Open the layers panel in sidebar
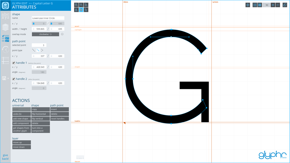 [x=5, y=27]
